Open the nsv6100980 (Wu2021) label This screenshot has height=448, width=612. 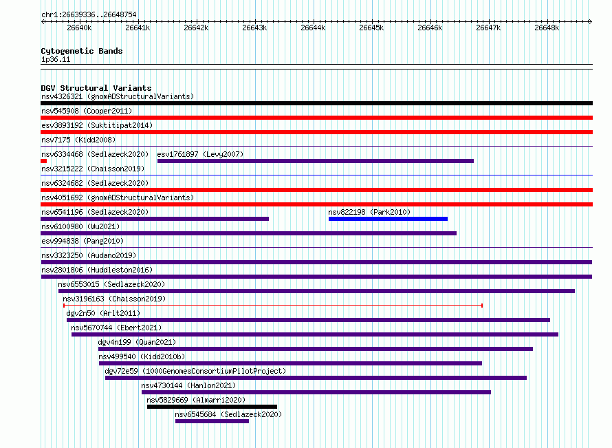[80, 226]
